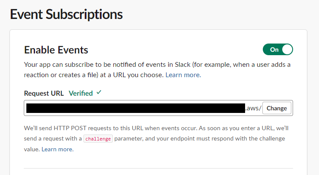Click the Event Subscriptions page title

tap(66, 14)
